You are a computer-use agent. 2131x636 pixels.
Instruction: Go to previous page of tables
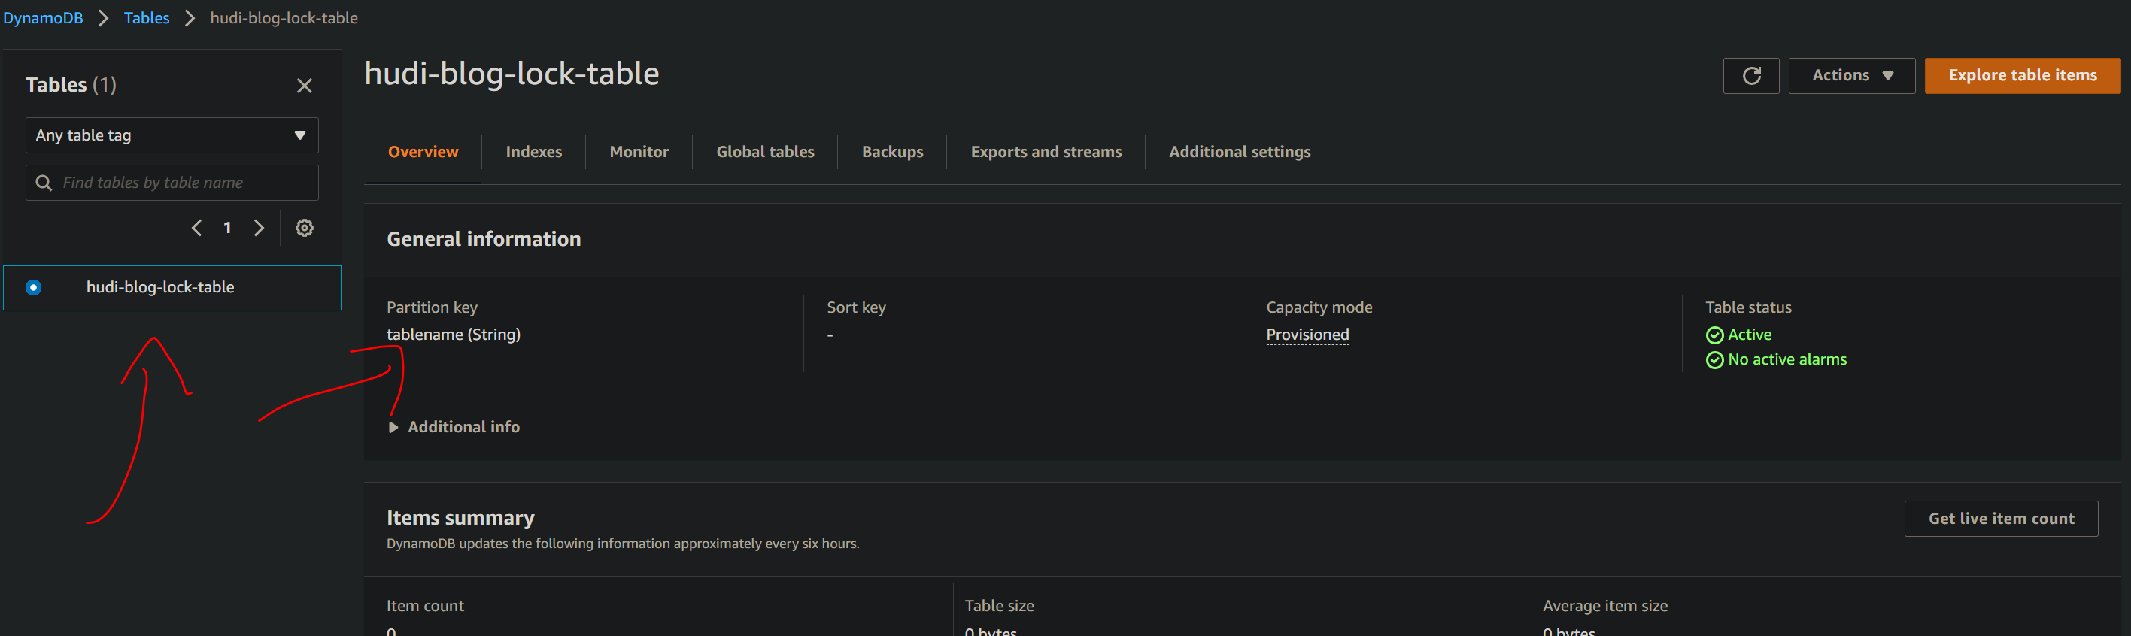tap(197, 228)
